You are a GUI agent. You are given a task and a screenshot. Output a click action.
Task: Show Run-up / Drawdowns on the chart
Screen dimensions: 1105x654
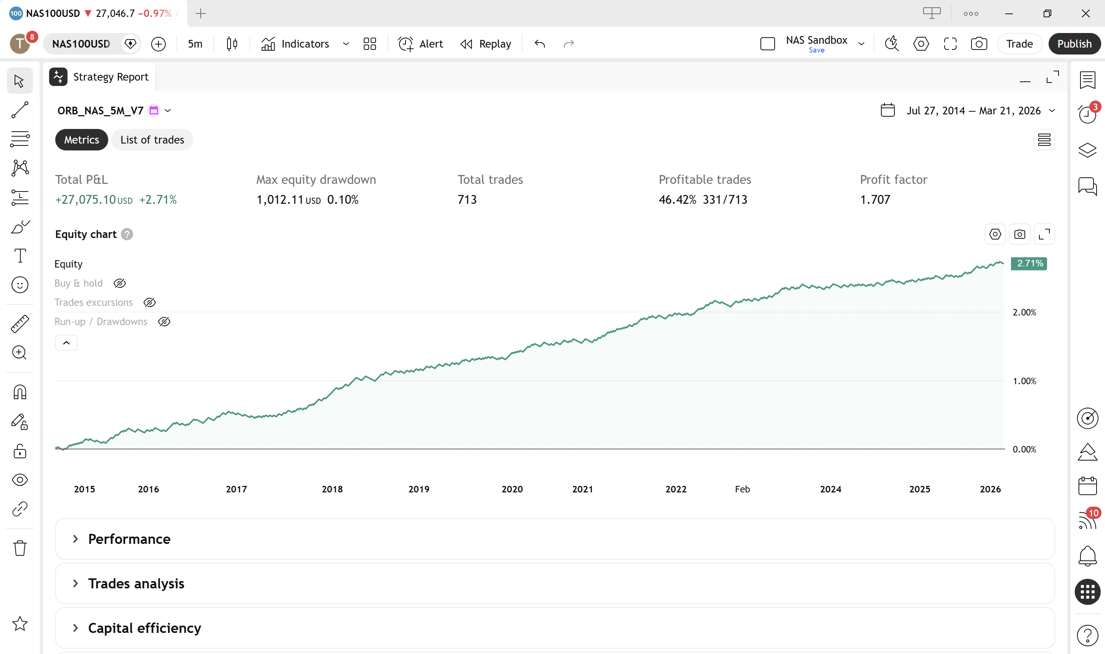pos(164,321)
